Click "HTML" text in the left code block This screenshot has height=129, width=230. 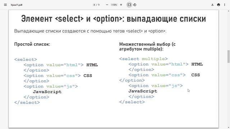click(92, 65)
